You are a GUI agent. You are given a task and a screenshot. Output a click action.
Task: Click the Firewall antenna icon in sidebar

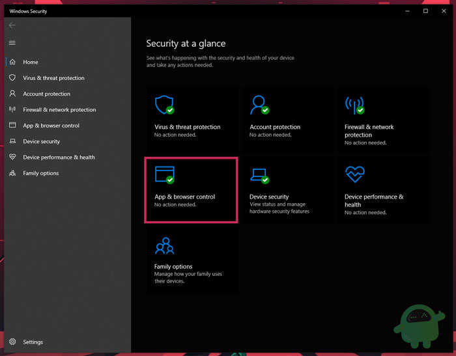12,109
